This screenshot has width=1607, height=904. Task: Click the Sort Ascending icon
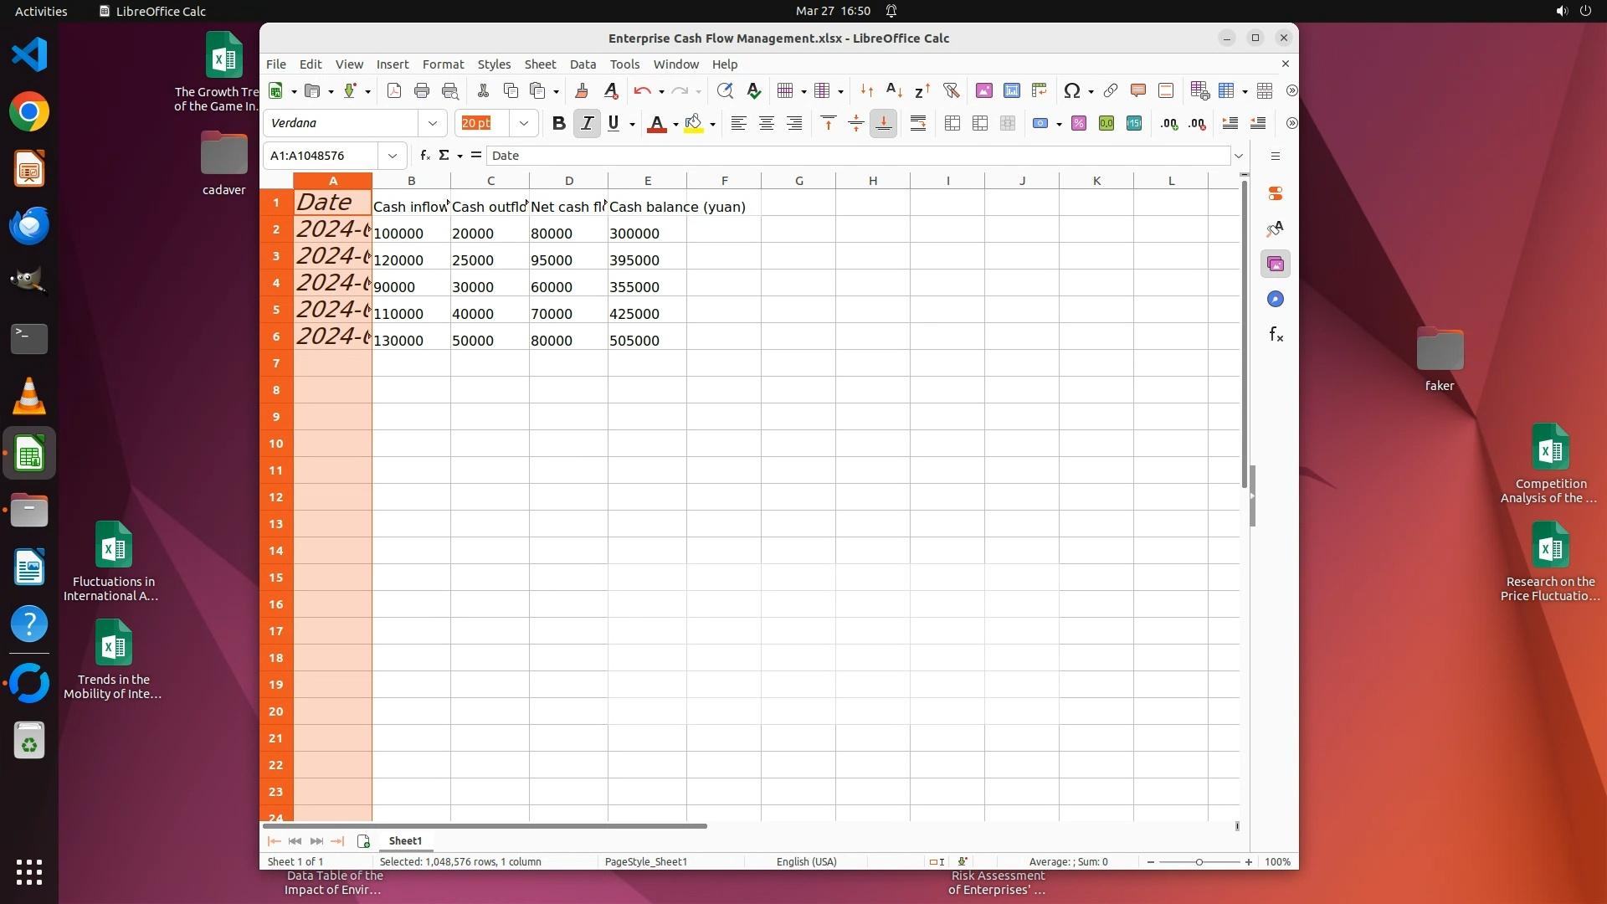click(894, 91)
